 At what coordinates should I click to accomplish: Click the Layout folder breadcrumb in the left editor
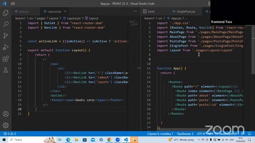[x=53, y=18]
